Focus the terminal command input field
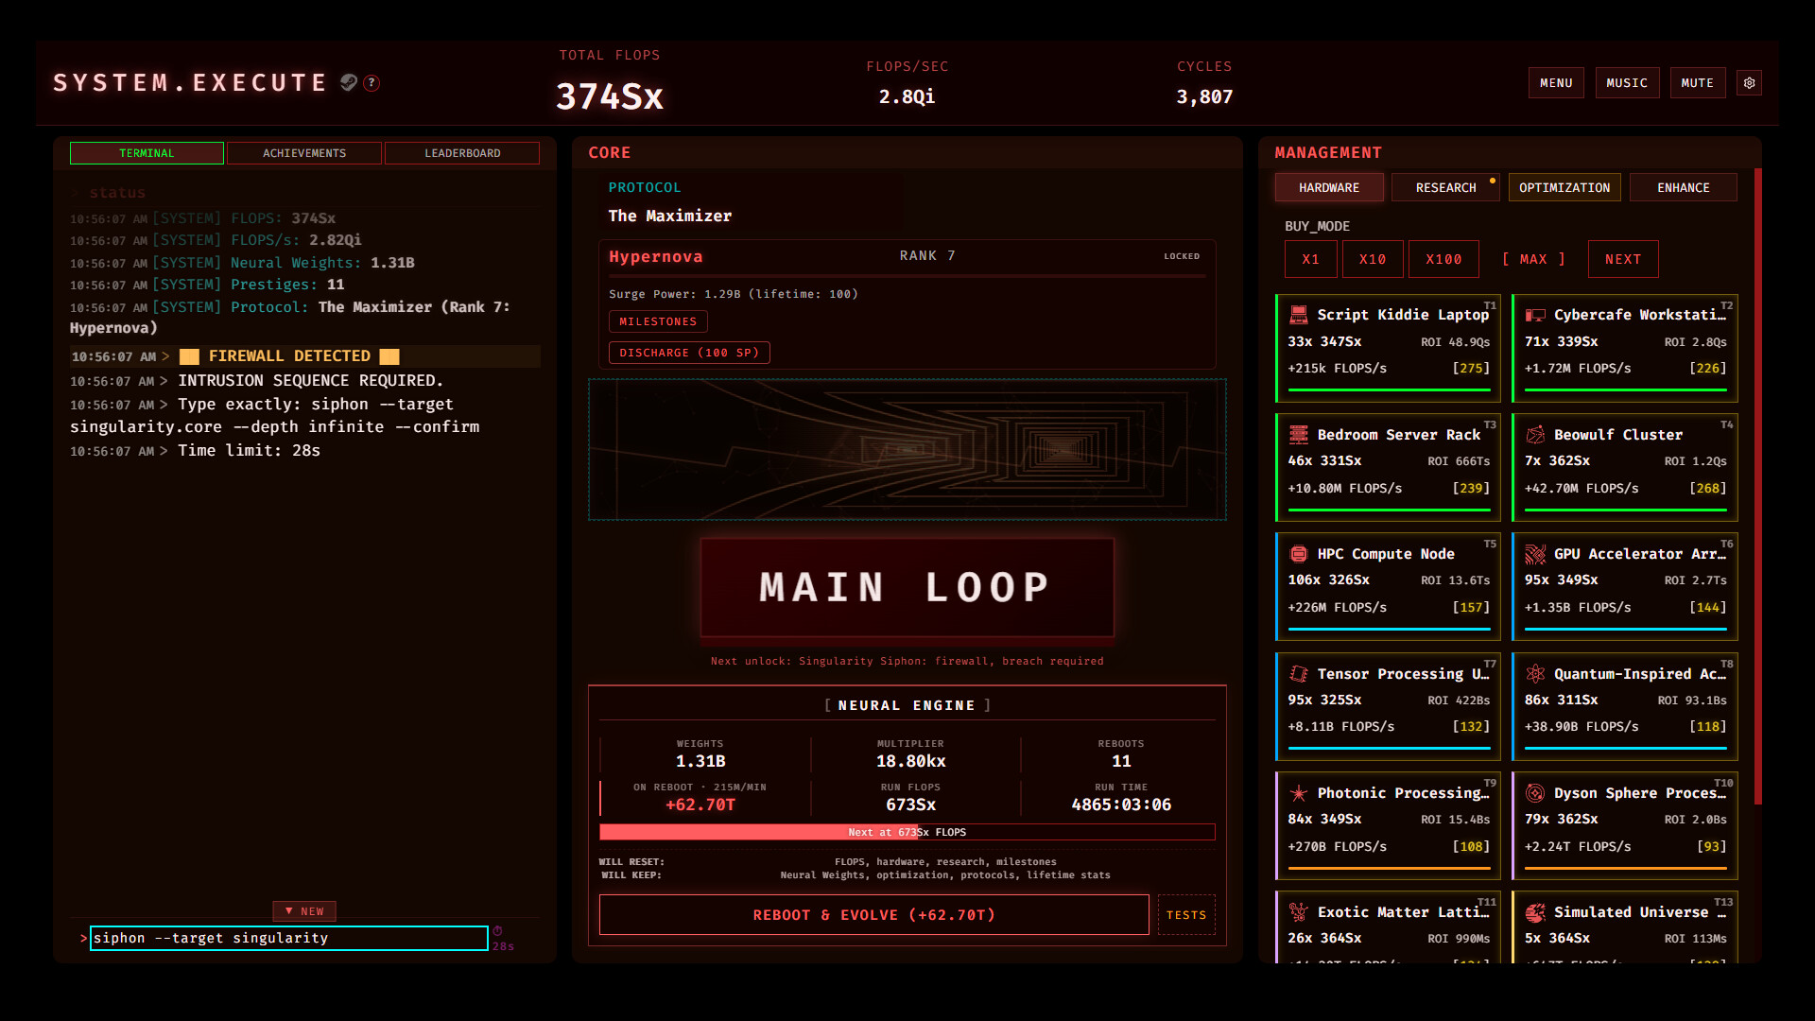The width and height of the screenshot is (1815, 1021). (289, 938)
